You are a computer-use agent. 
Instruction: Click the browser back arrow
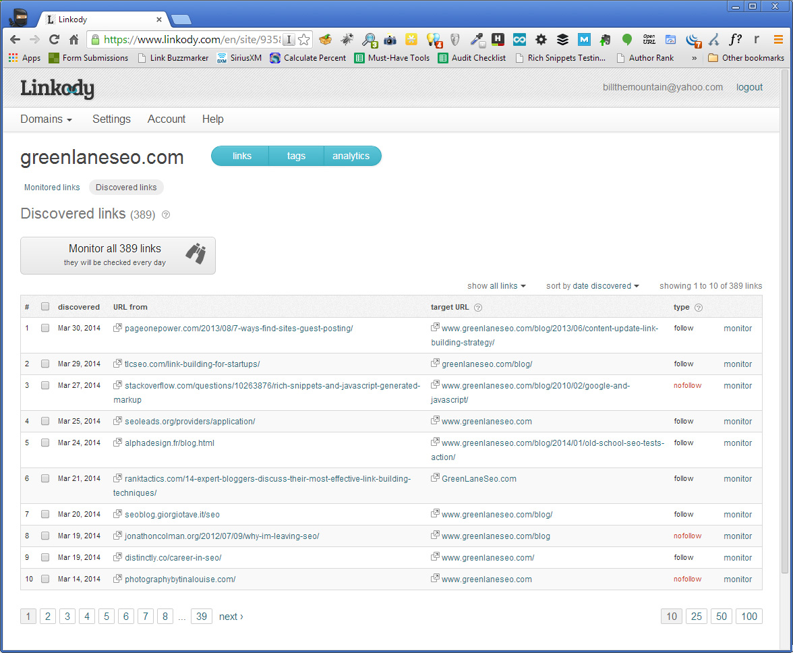point(15,39)
